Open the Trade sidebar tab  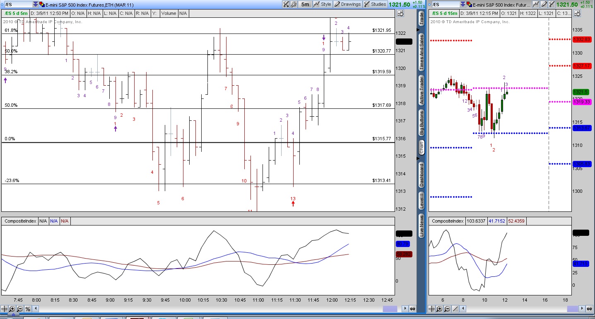(x=422, y=19)
